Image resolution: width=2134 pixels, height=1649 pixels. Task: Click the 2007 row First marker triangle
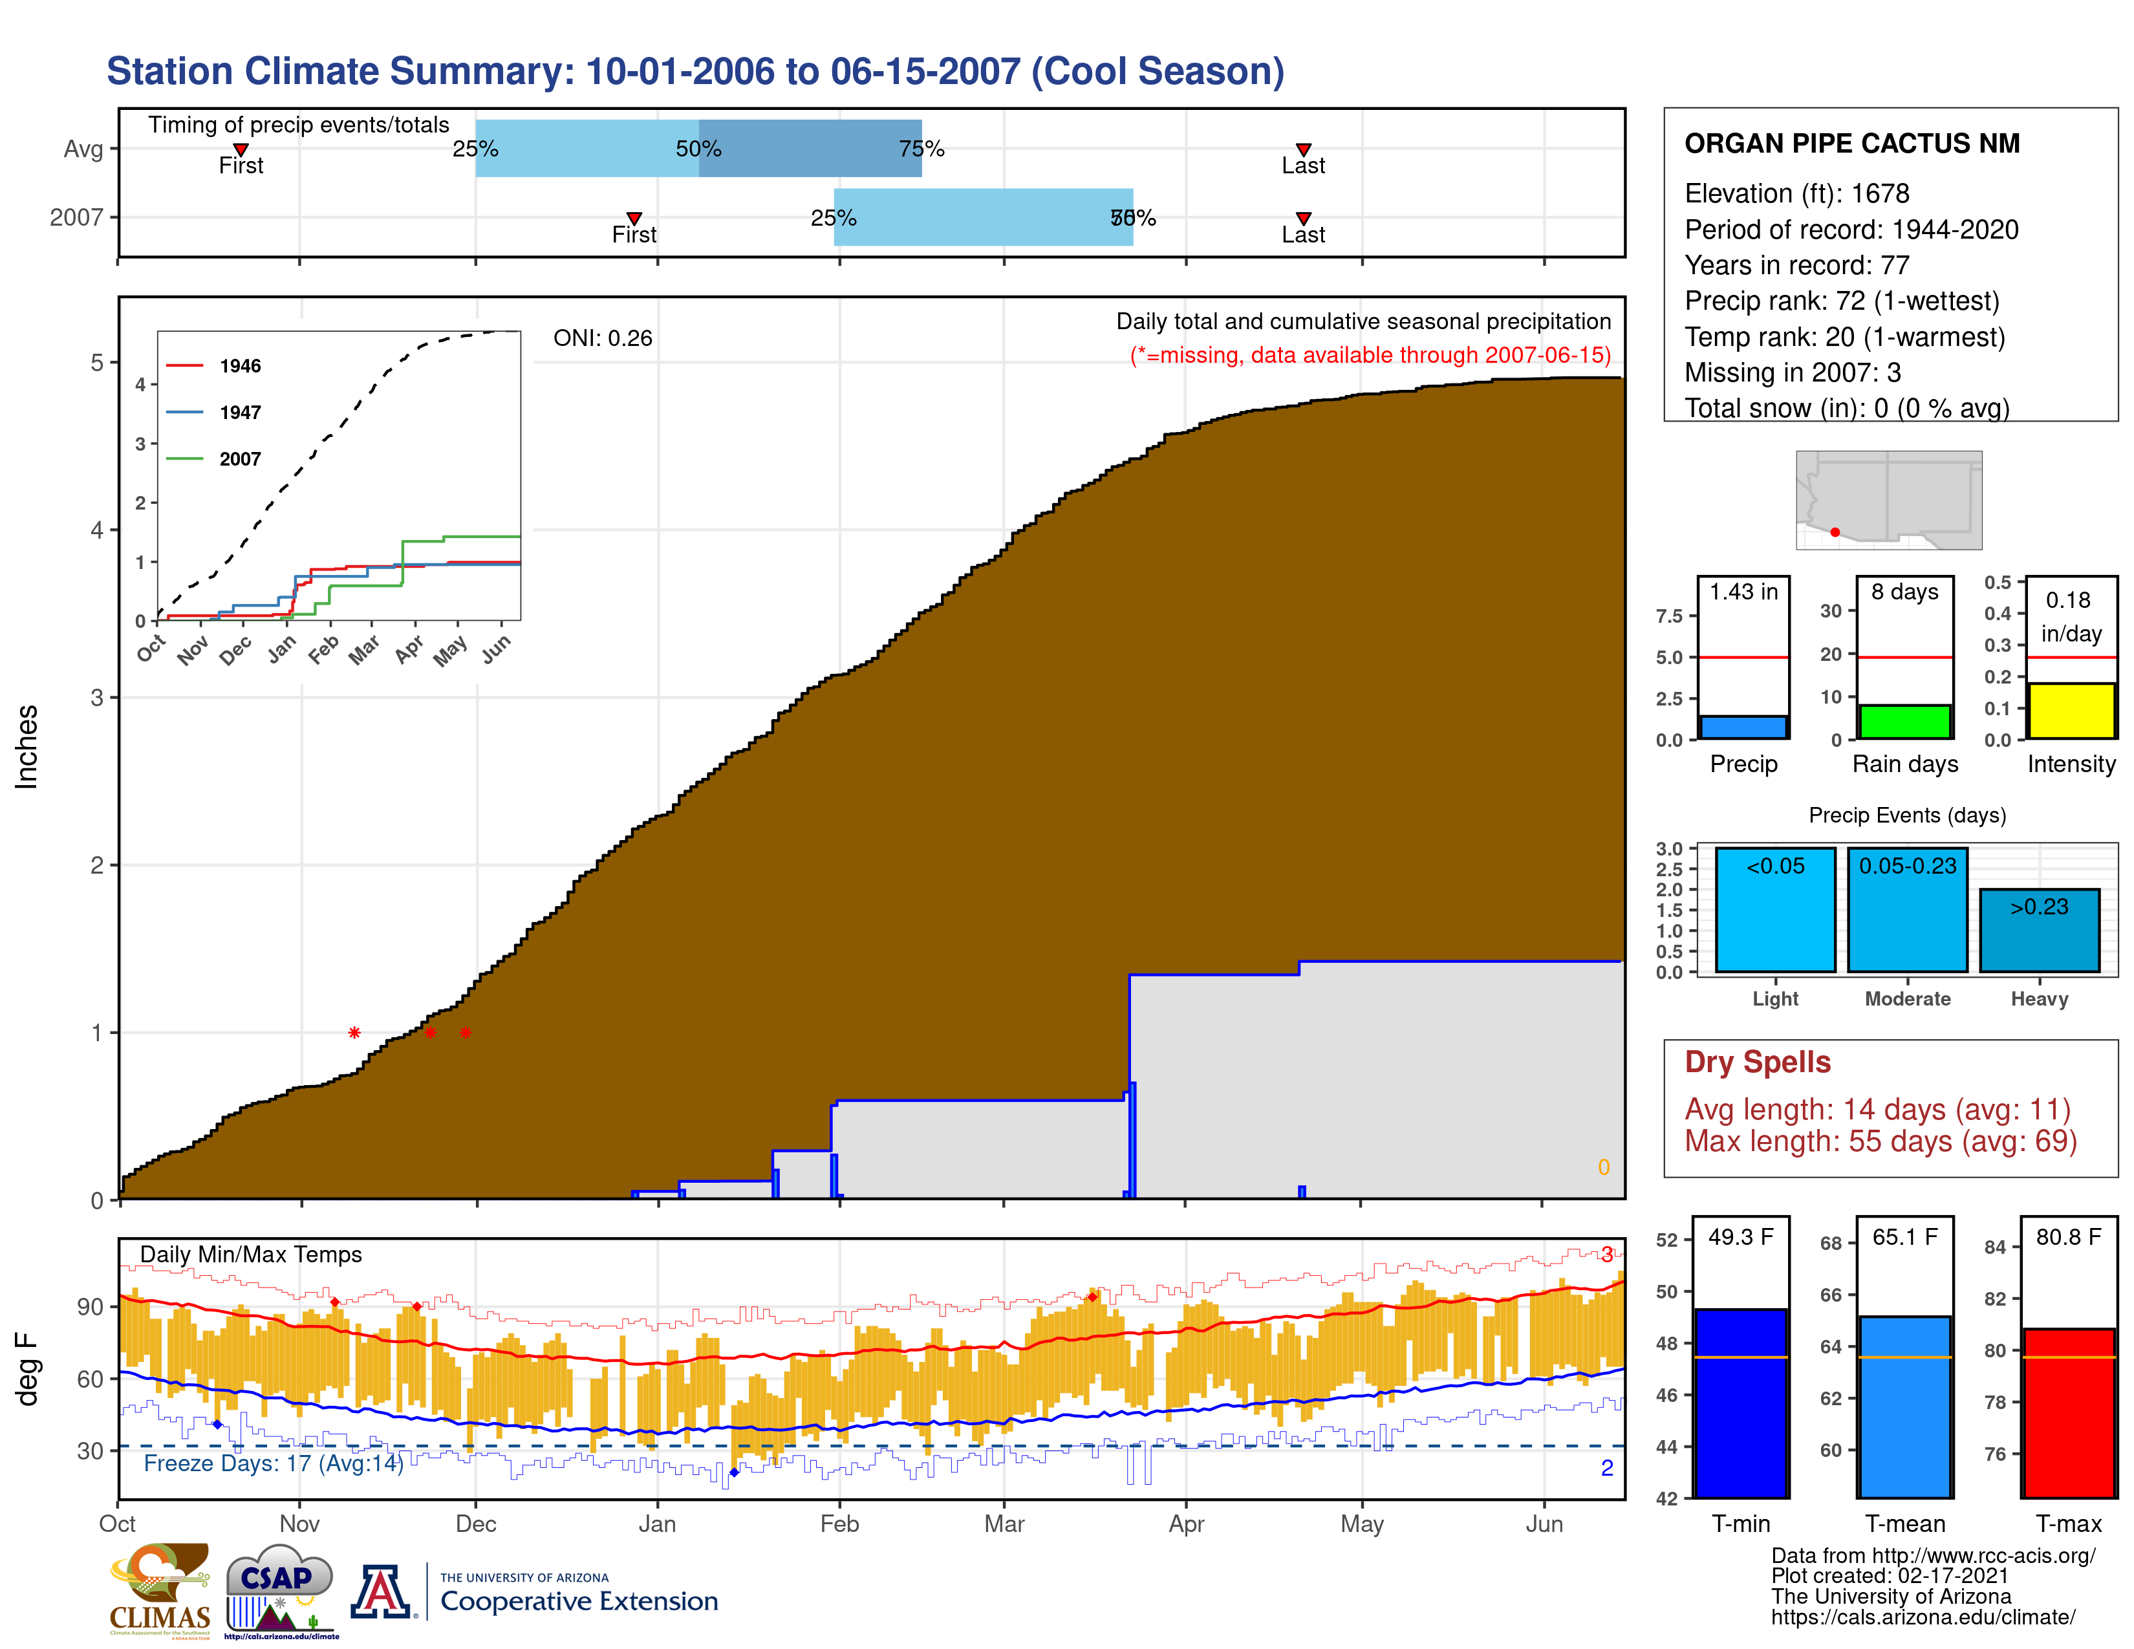pyautogui.click(x=634, y=218)
